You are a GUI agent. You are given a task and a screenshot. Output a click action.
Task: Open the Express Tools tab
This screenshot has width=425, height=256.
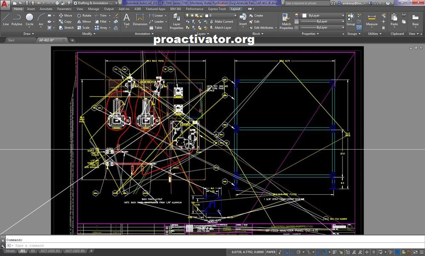pos(217,9)
